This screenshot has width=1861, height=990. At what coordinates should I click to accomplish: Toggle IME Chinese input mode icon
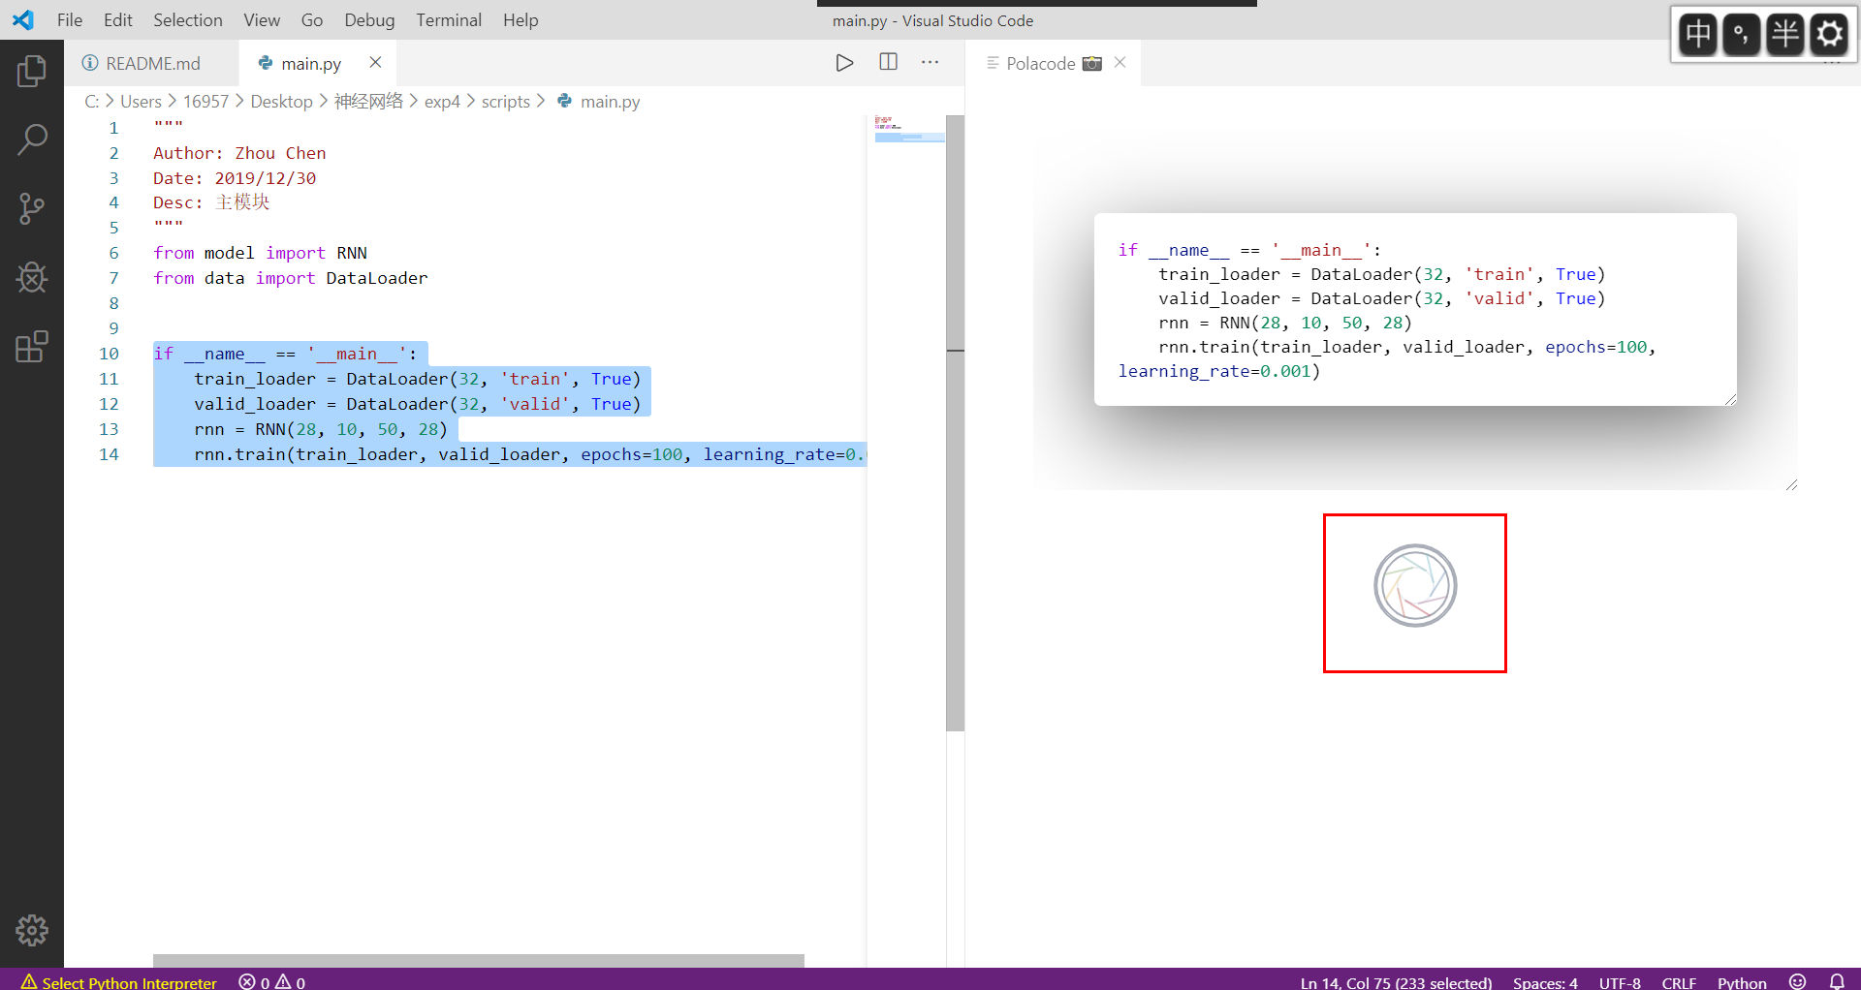[1698, 35]
